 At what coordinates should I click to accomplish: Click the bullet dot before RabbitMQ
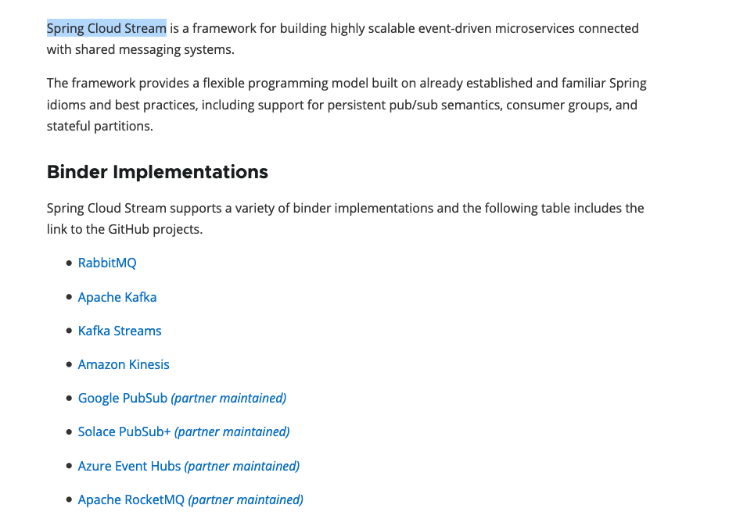pos(70,263)
